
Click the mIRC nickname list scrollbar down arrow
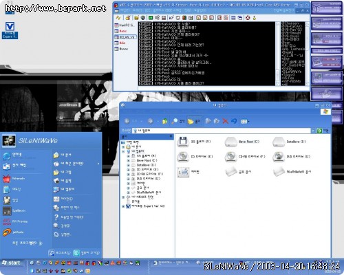(308, 83)
